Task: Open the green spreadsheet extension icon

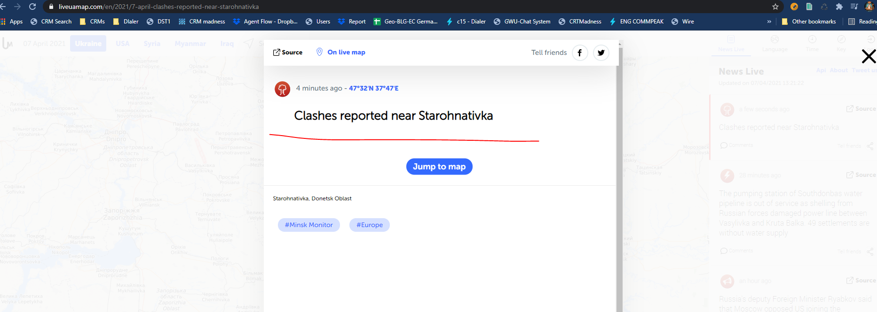Action: click(x=809, y=7)
